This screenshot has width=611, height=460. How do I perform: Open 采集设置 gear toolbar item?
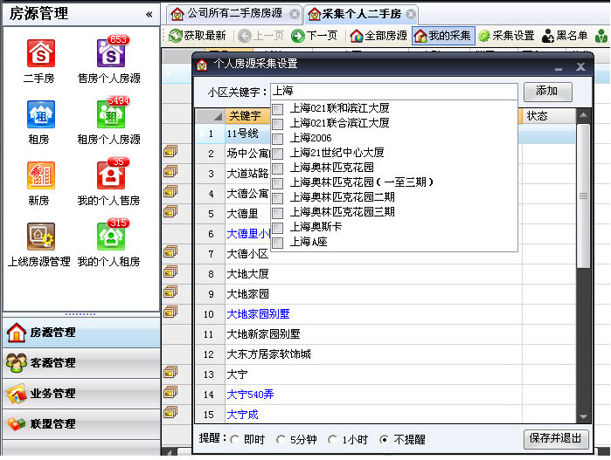tap(506, 36)
